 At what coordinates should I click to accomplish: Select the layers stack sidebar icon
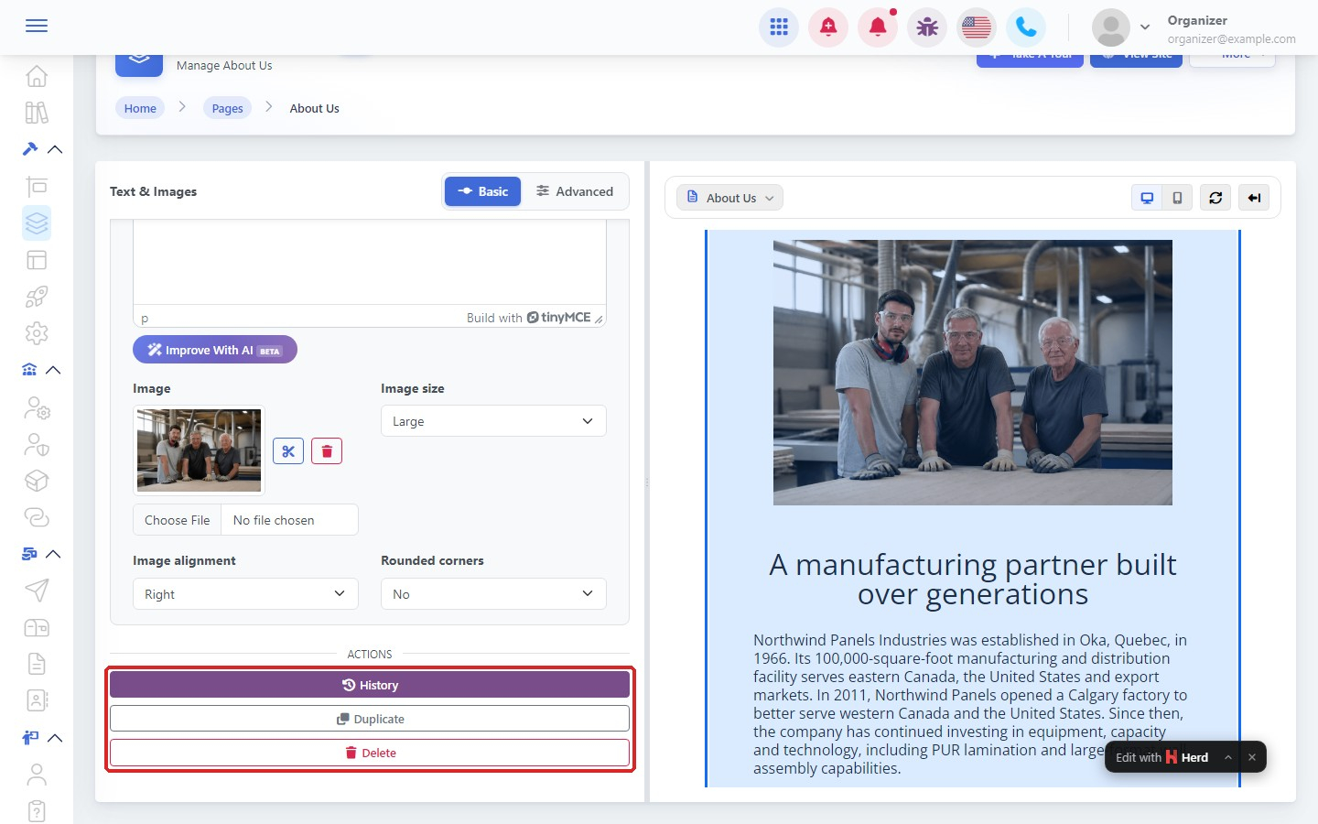pyautogui.click(x=37, y=222)
